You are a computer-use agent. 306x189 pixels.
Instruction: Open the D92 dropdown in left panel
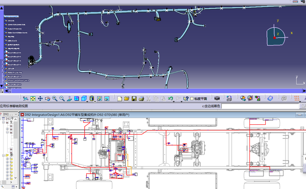[16, 114]
